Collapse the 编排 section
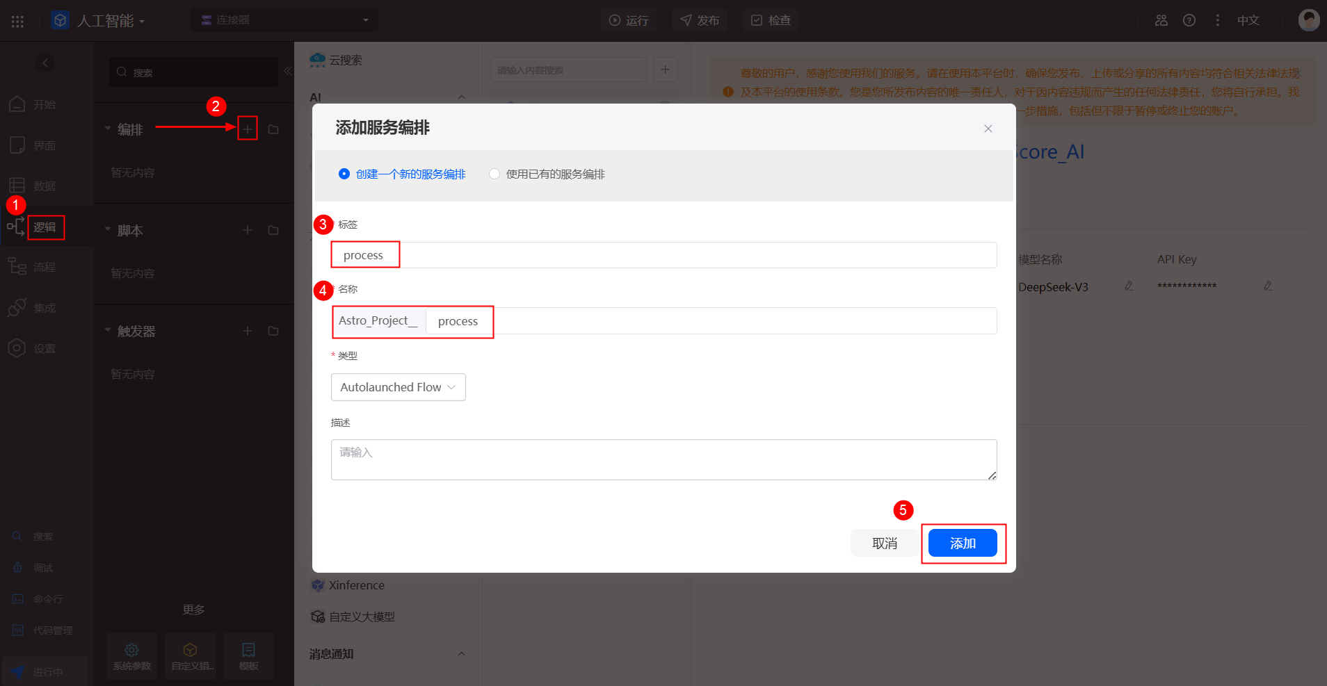Image resolution: width=1327 pixels, height=686 pixels. (x=108, y=129)
